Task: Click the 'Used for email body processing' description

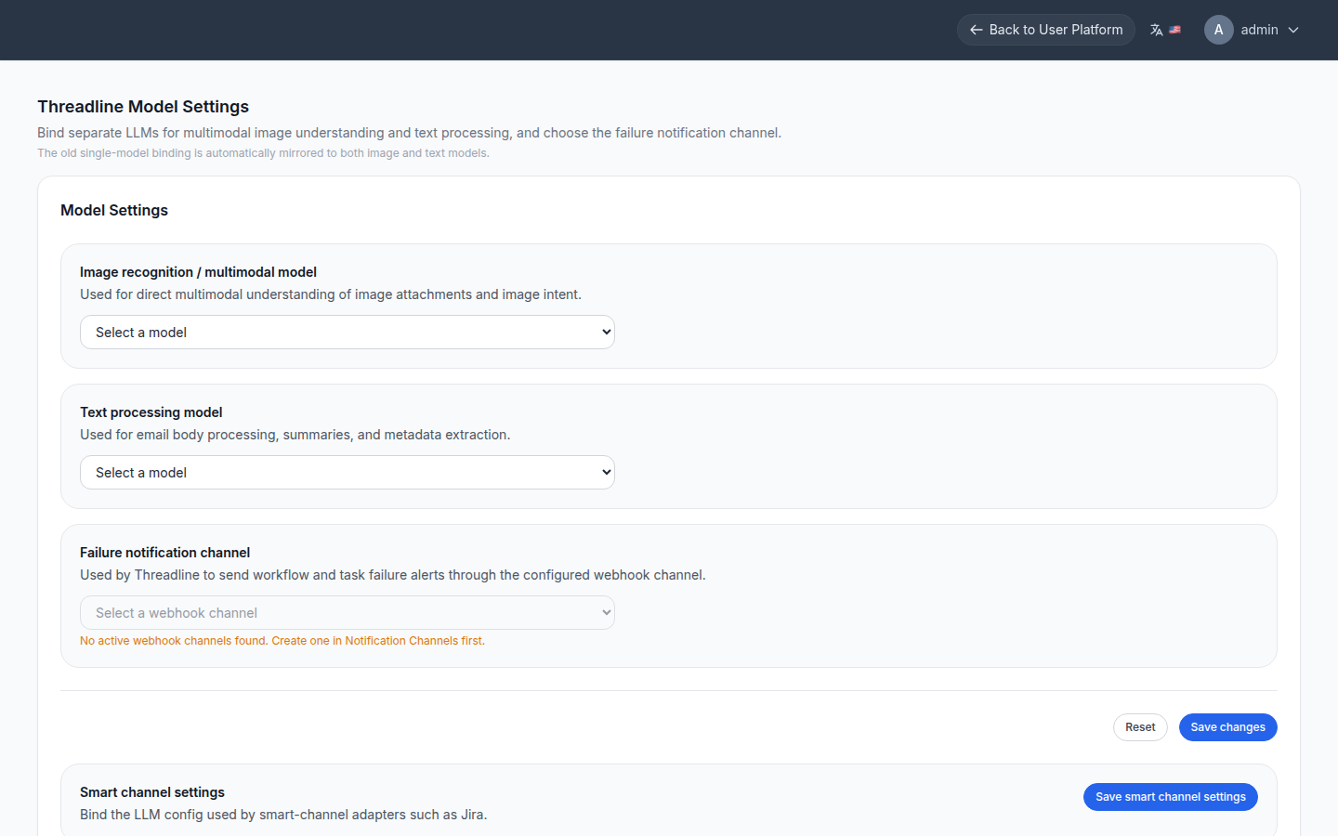Action: point(295,435)
